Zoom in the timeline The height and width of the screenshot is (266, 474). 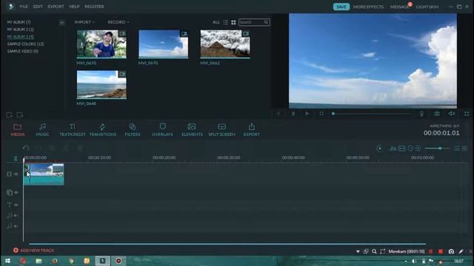click(x=418, y=149)
